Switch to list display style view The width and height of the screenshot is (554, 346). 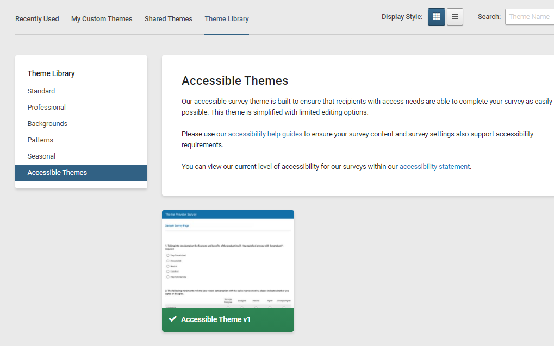455,17
